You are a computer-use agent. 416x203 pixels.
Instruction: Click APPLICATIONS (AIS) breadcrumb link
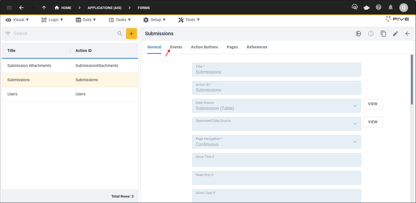click(x=104, y=8)
